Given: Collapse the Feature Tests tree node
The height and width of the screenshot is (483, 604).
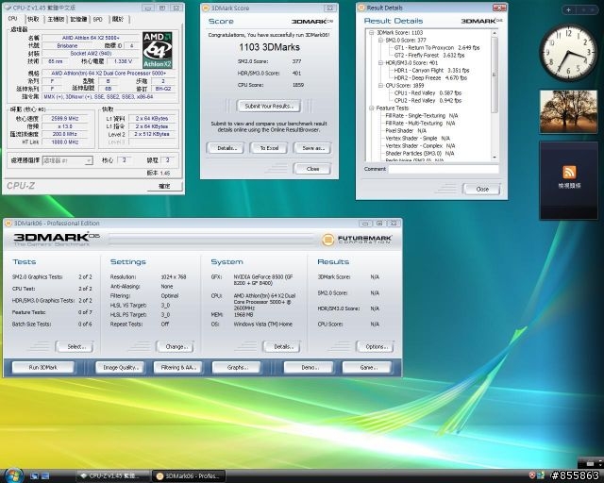Looking at the screenshot, I should click(372, 108).
